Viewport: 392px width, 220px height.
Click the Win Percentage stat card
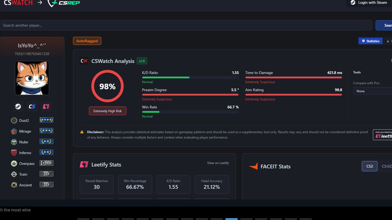135,184
